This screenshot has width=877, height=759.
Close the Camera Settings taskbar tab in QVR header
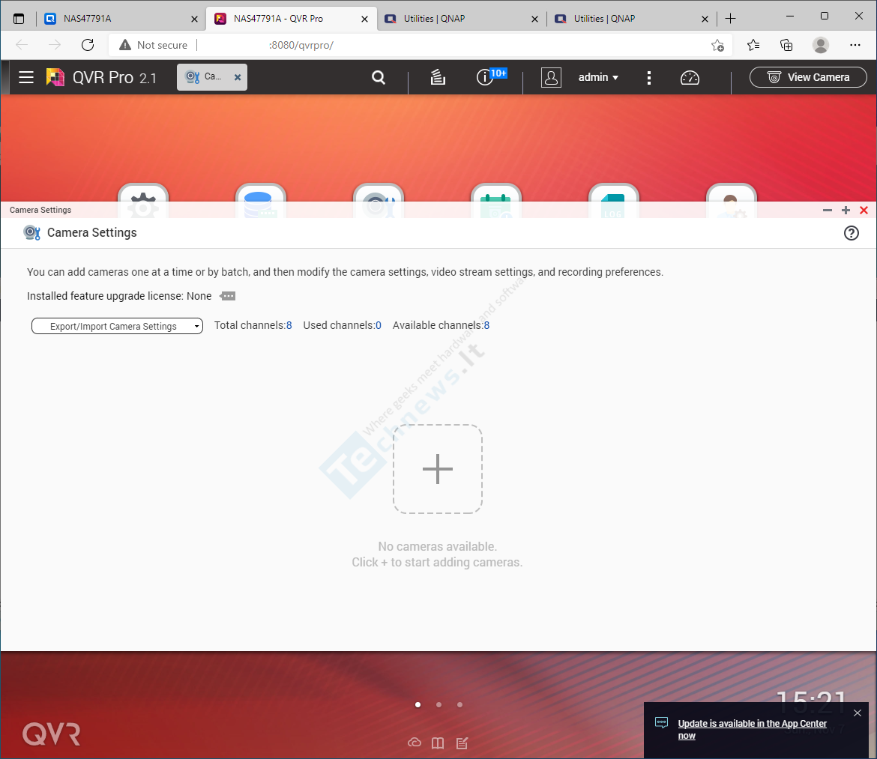click(238, 77)
